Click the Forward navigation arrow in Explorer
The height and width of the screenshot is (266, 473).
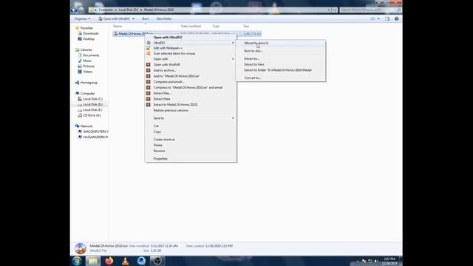point(81,10)
